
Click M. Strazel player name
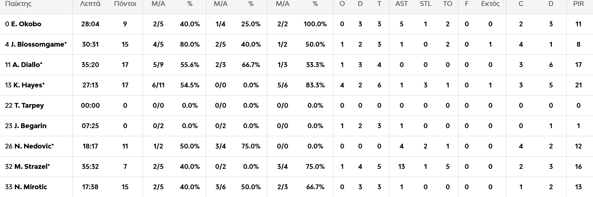tap(31, 167)
